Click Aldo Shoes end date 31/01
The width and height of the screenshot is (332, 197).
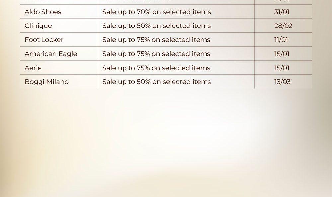pyautogui.click(x=282, y=12)
